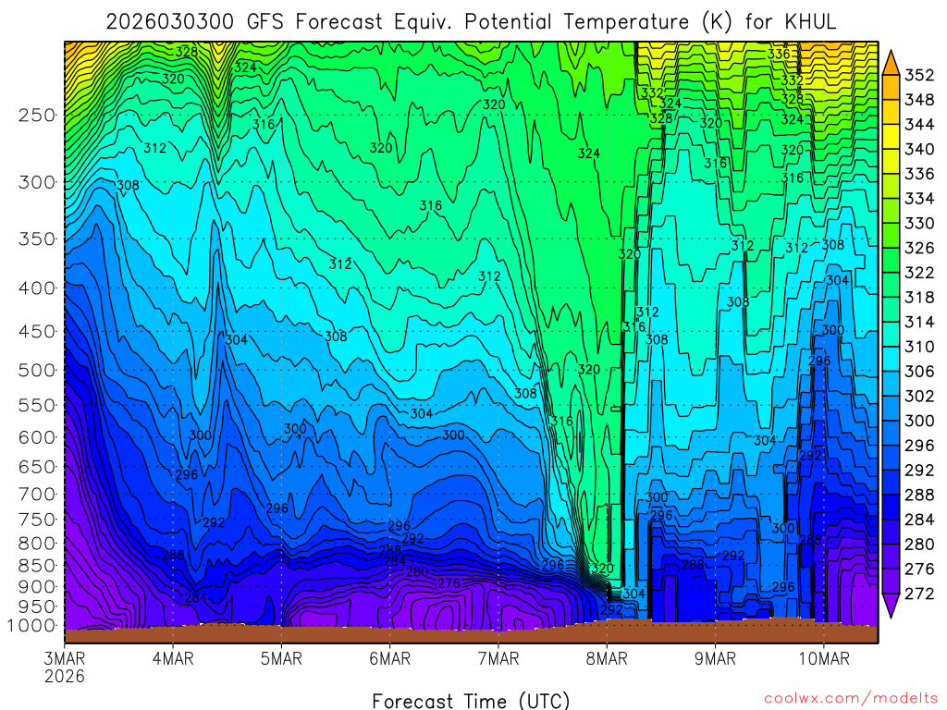Screen dimensions: 947x710
Task: Select the 6MAR date label on the time axis
Action: coord(390,658)
